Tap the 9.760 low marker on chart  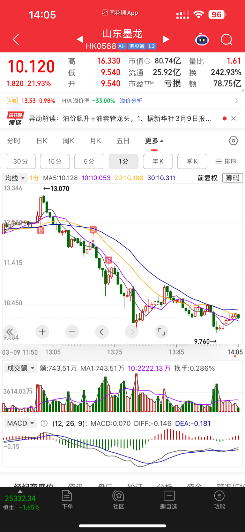point(205,342)
